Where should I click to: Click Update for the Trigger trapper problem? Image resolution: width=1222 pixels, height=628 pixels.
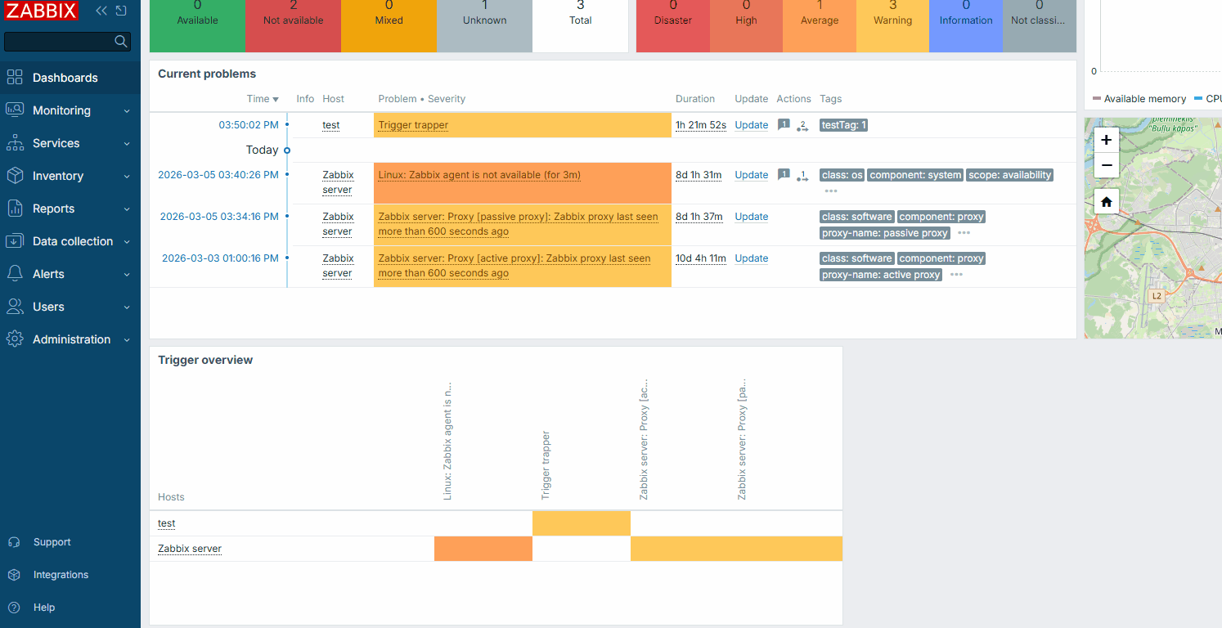[x=751, y=125]
